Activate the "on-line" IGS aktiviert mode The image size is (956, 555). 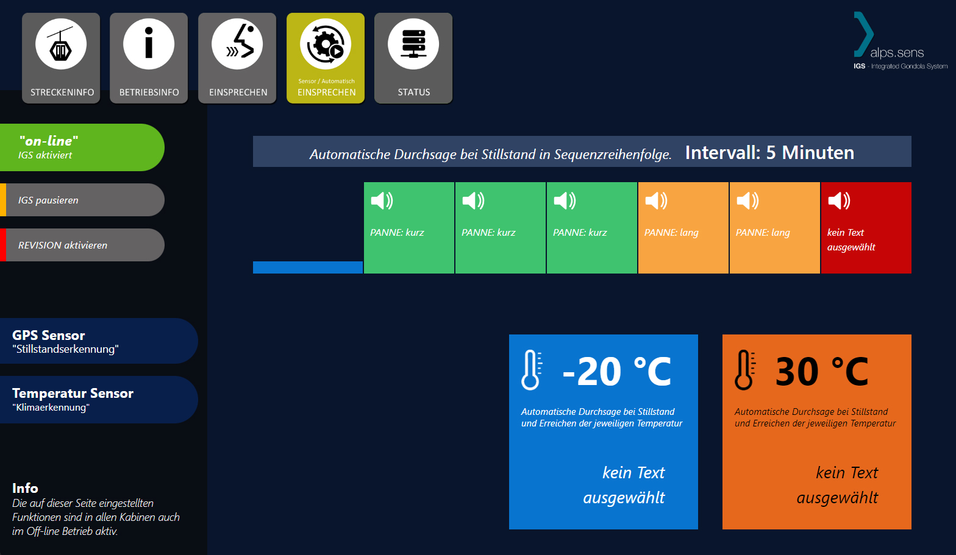82,147
